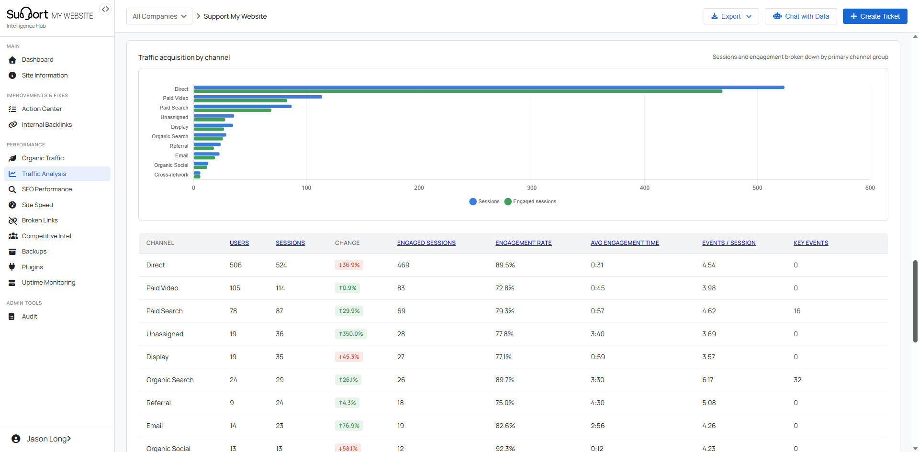This screenshot has height=452, width=919.
Task: Toggle Sessions series in chart legend
Action: point(484,202)
